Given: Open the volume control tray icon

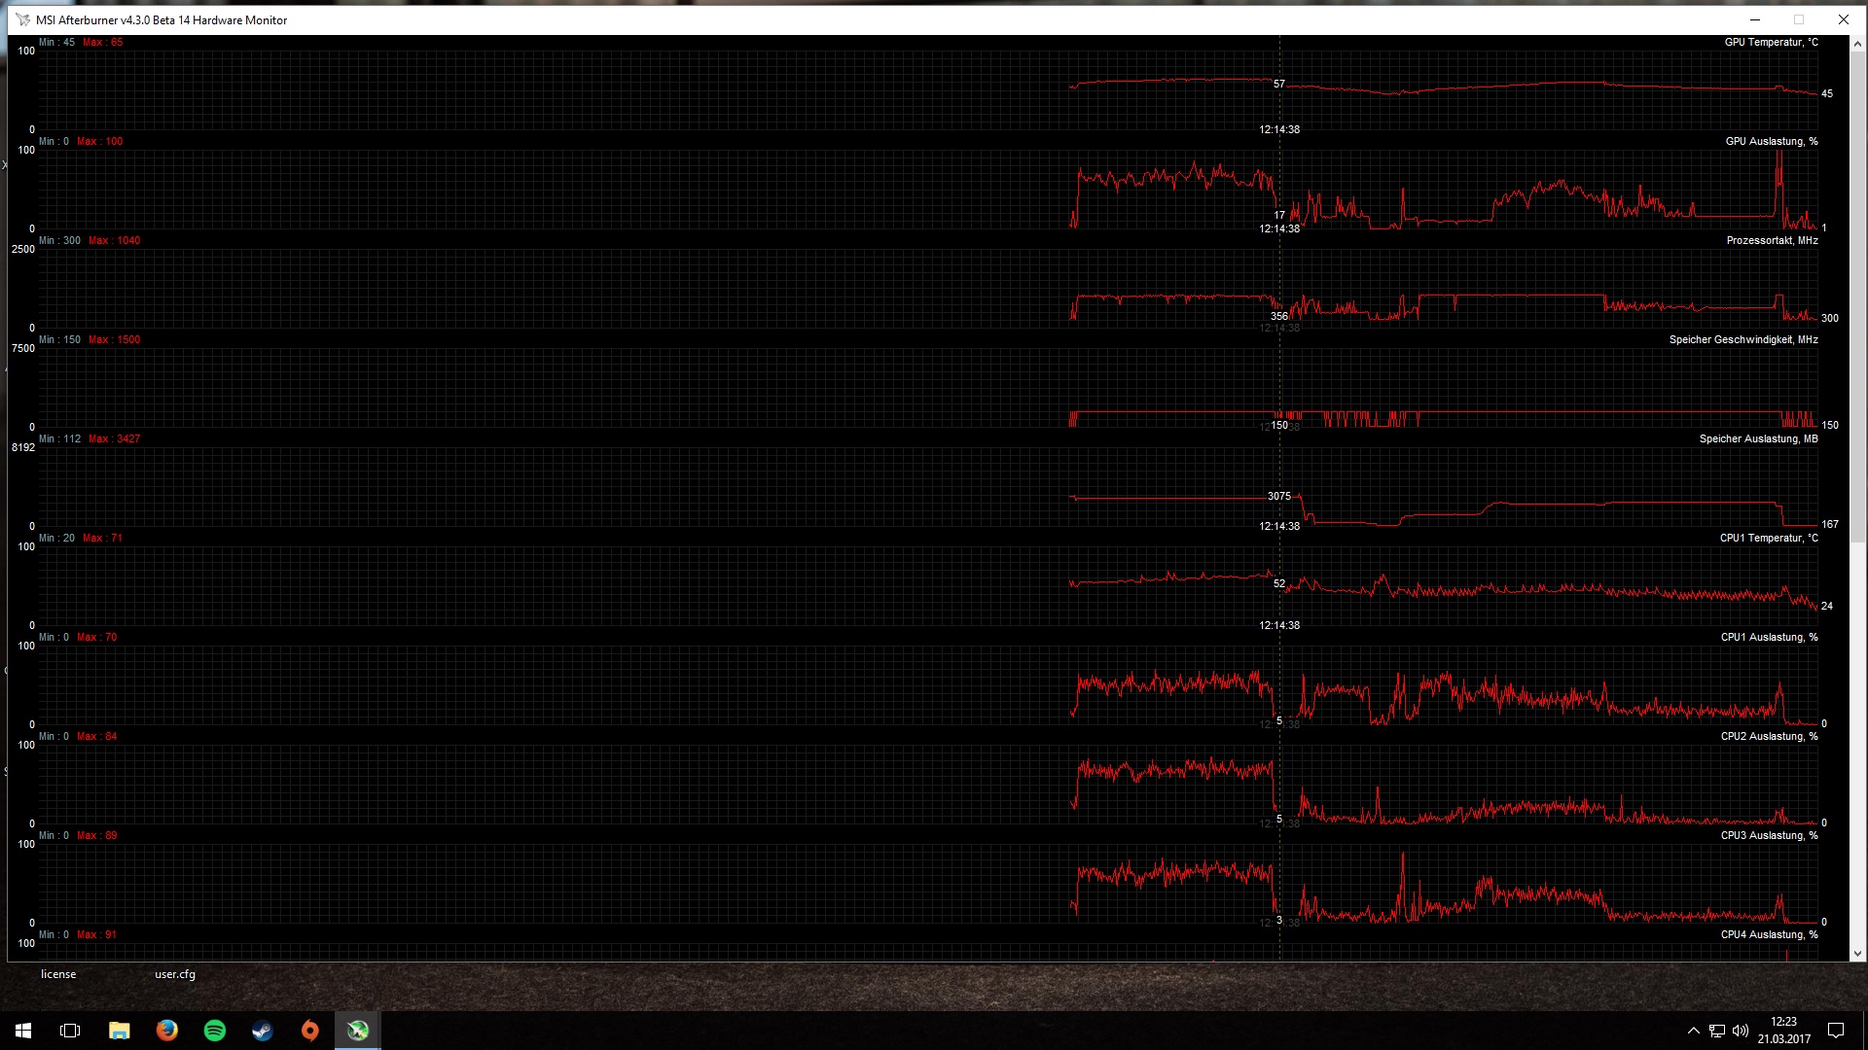Looking at the screenshot, I should tap(1741, 1031).
